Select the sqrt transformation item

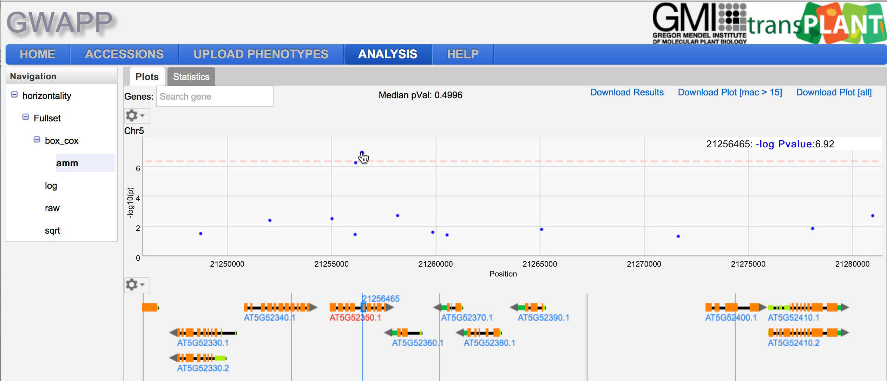(x=52, y=230)
